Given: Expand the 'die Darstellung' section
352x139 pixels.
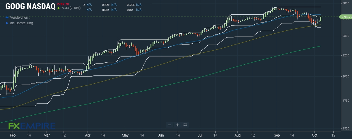Looking at the screenshot, I should pos(20,23).
